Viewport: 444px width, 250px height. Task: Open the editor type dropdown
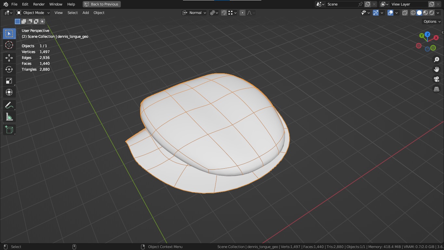click(x=8, y=13)
